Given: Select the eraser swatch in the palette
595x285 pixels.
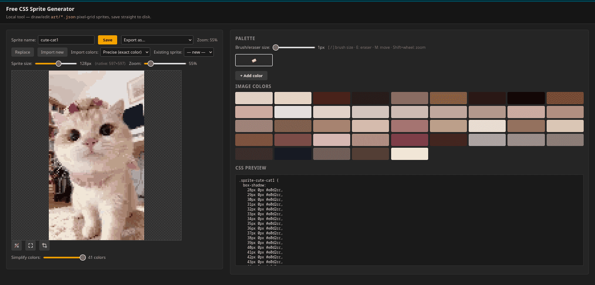Looking at the screenshot, I should point(254,60).
